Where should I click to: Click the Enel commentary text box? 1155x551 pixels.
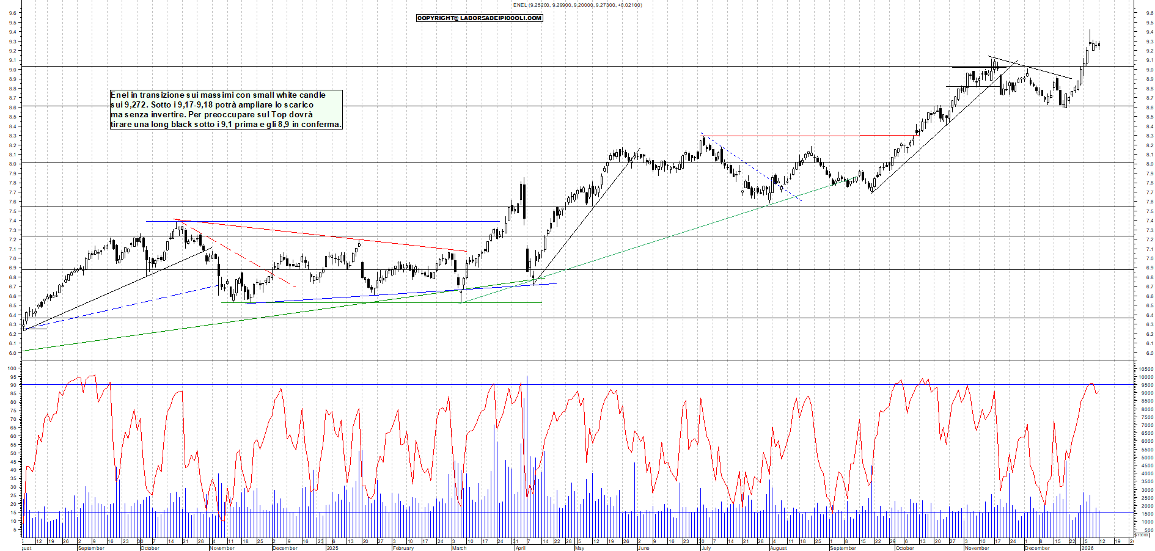point(226,110)
